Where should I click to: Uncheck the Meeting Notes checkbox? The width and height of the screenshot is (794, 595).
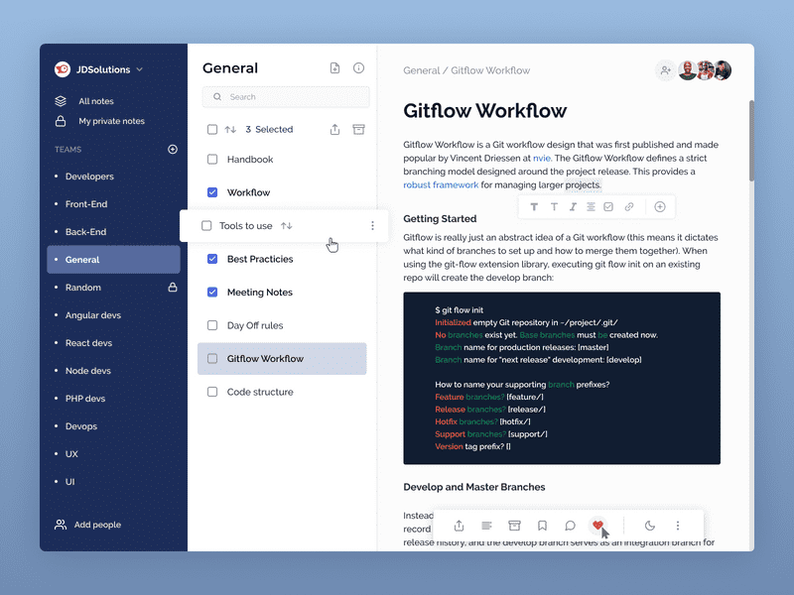click(212, 293)
